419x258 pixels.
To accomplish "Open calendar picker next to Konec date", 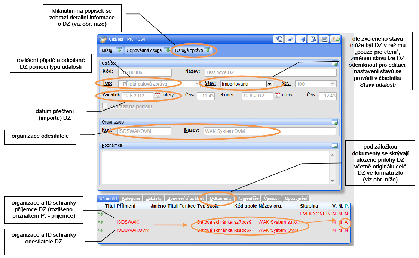I will click(x=277, y=96).
